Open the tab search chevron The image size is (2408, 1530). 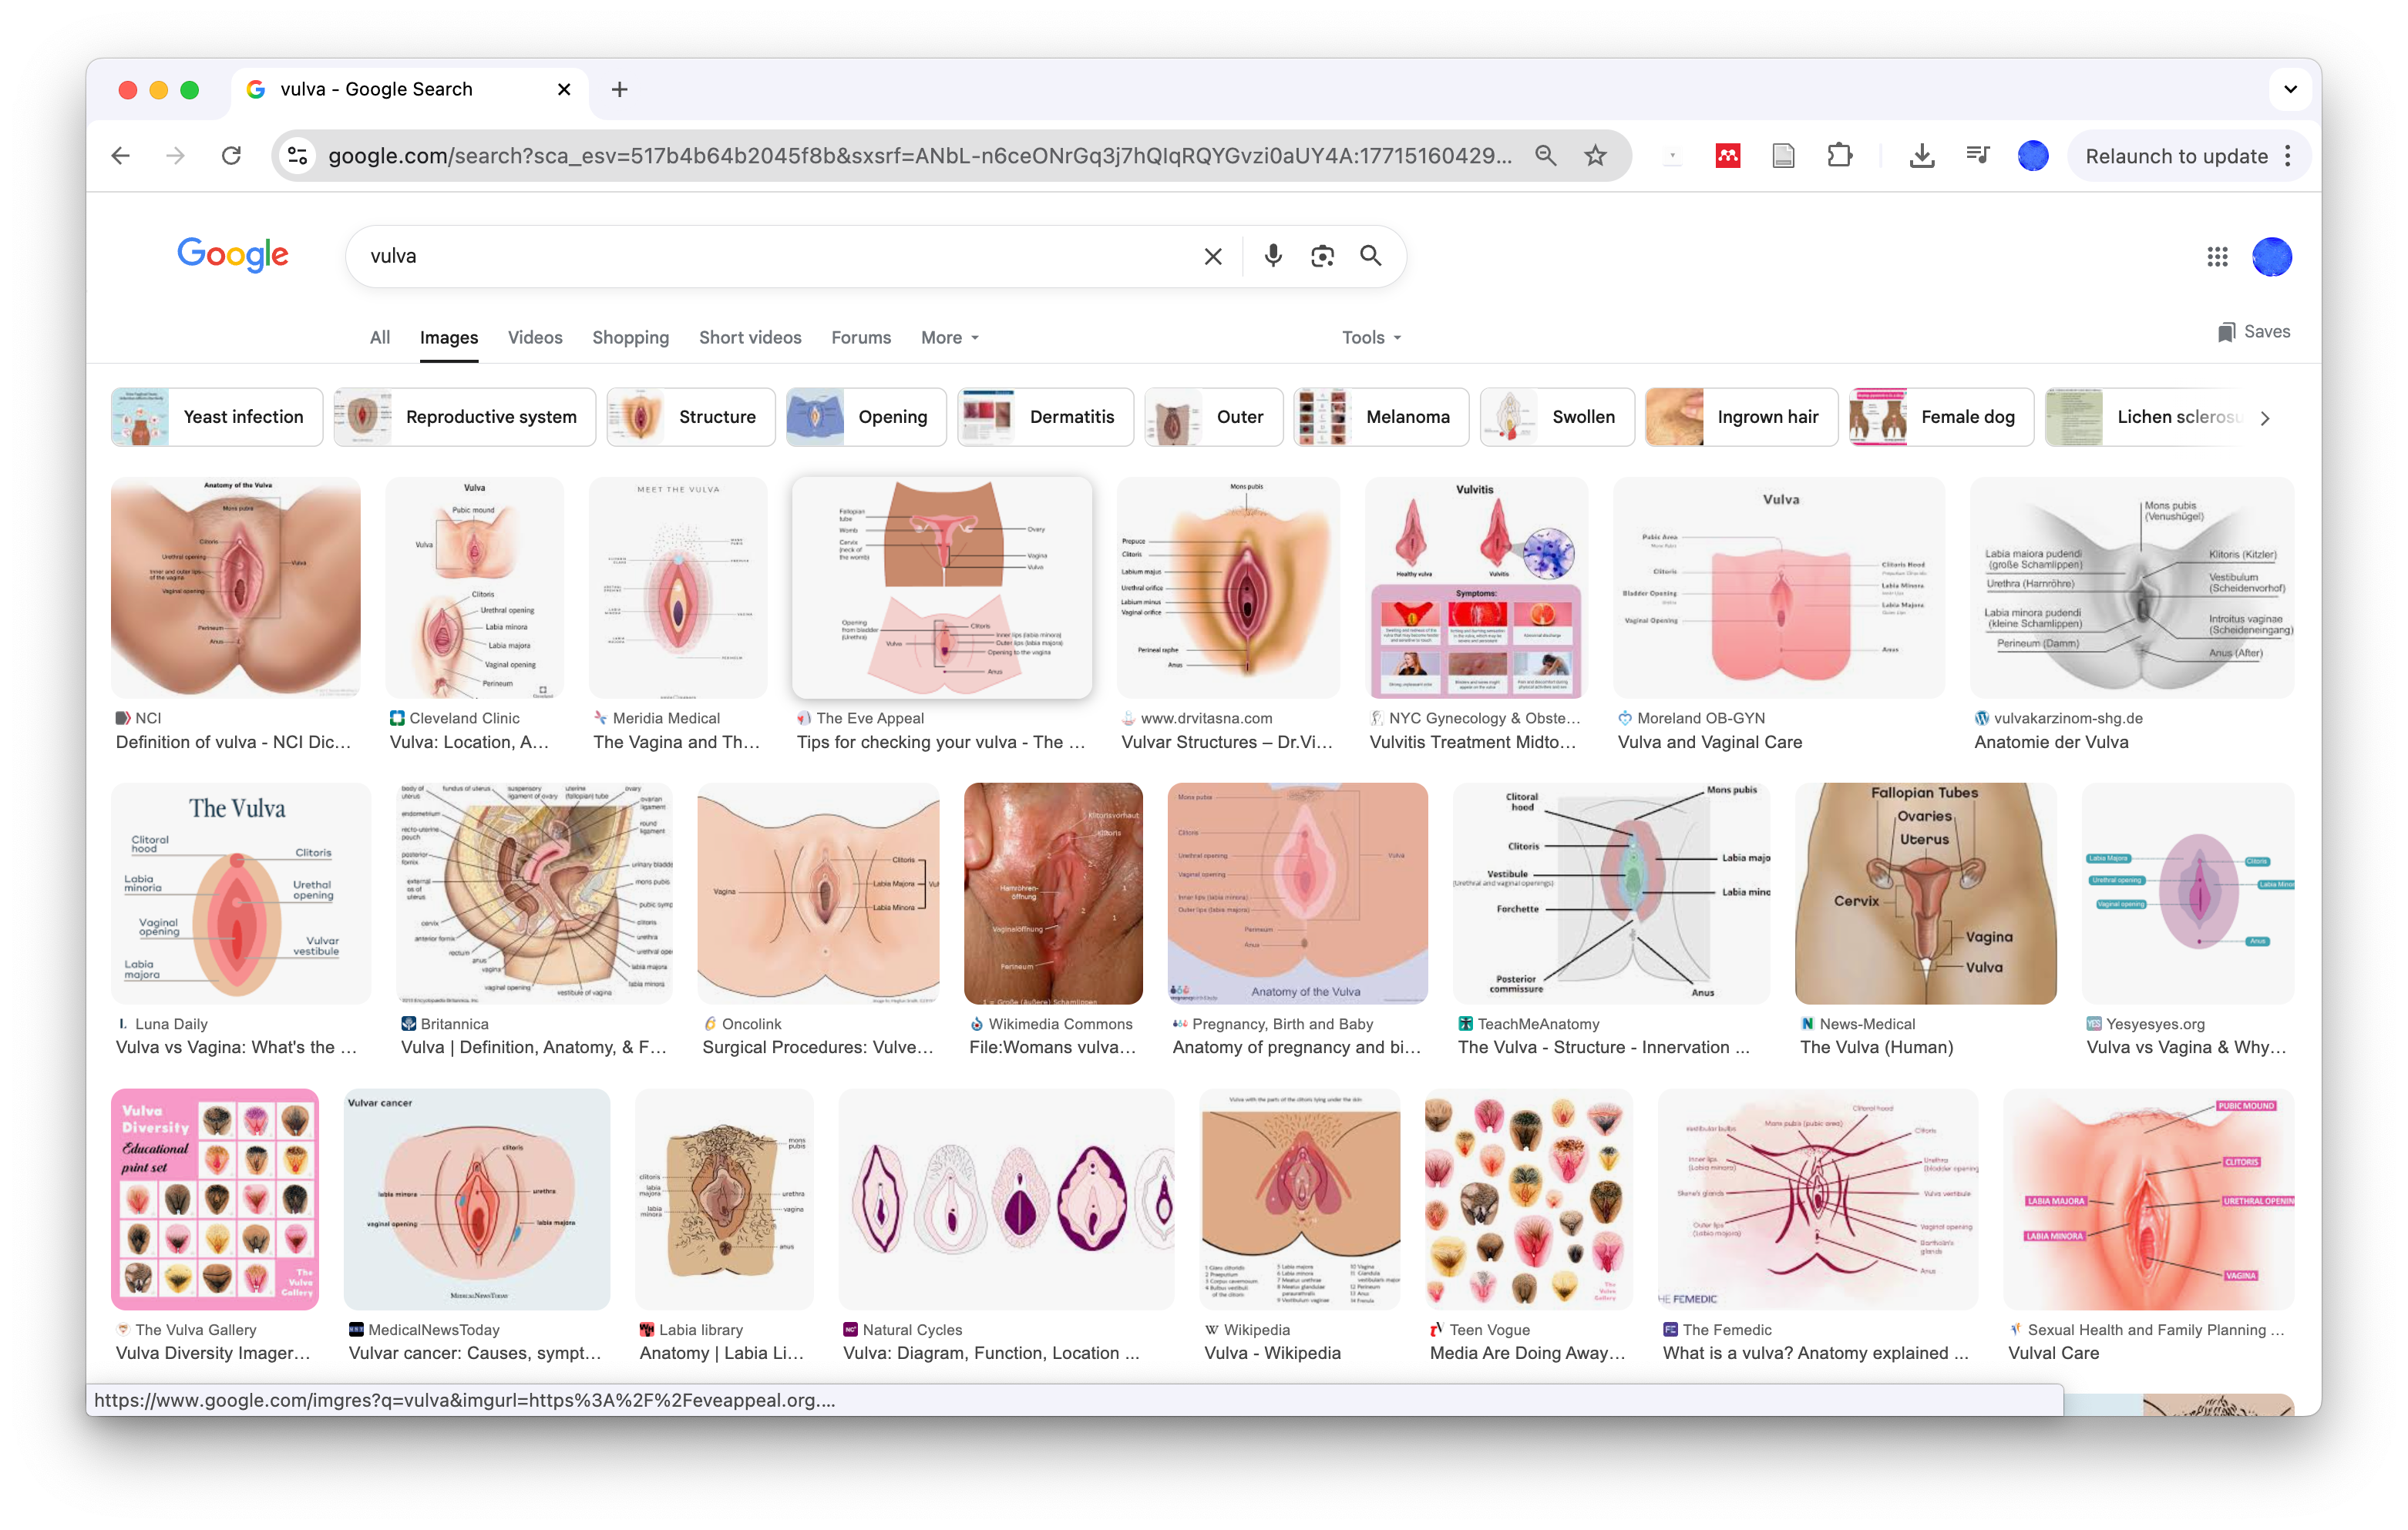point(2290,89)
